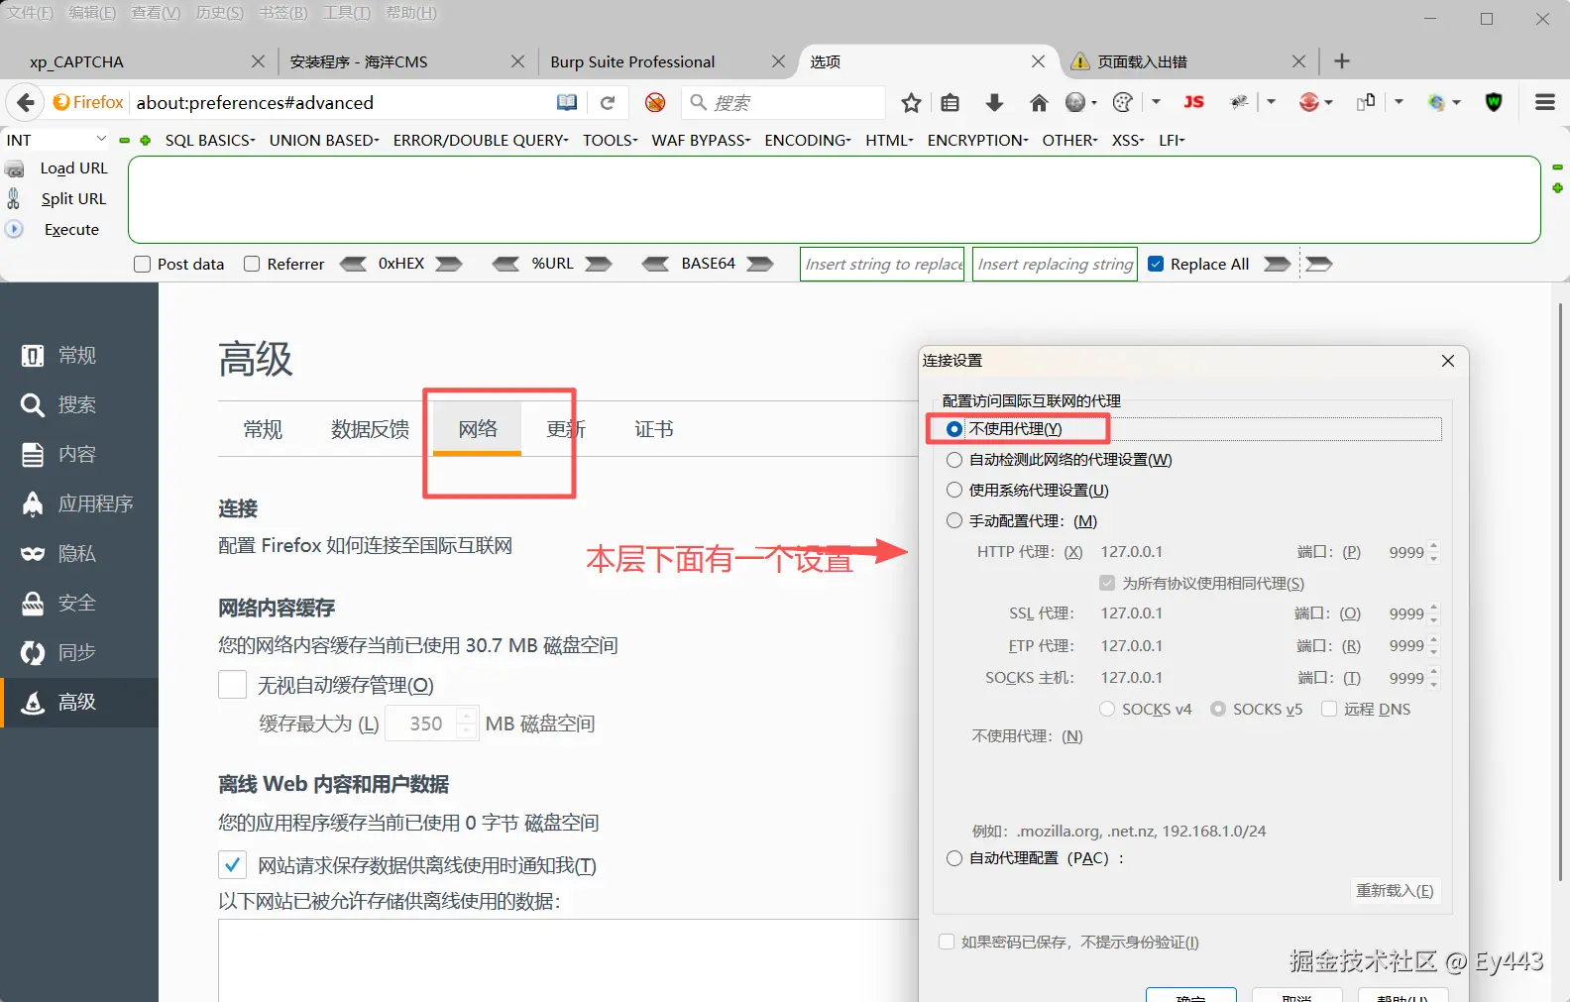Open the 应用程序 category in sidebar
1570x1002 pixels.
click(x=79, y=503)
